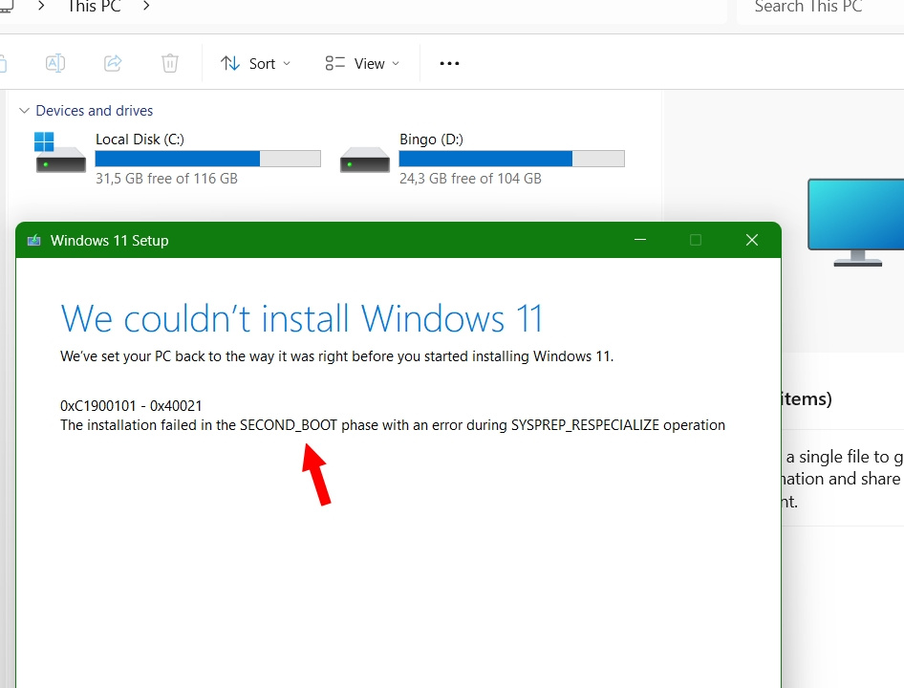Click the Bingo (D:) storage usage bar
Image resolution: width=904 pixels, height=688 pixels.
[x=511, y=159]
